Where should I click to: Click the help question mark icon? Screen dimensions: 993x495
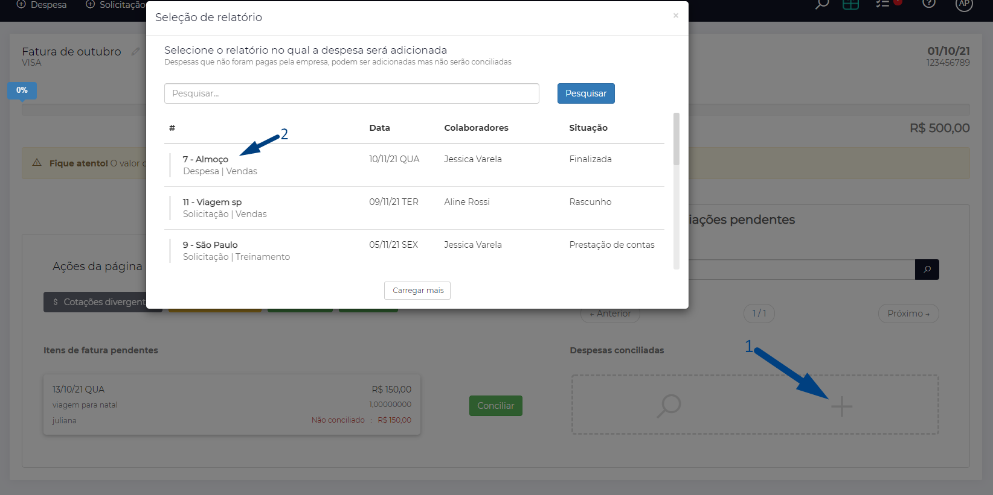click(928, 4)
